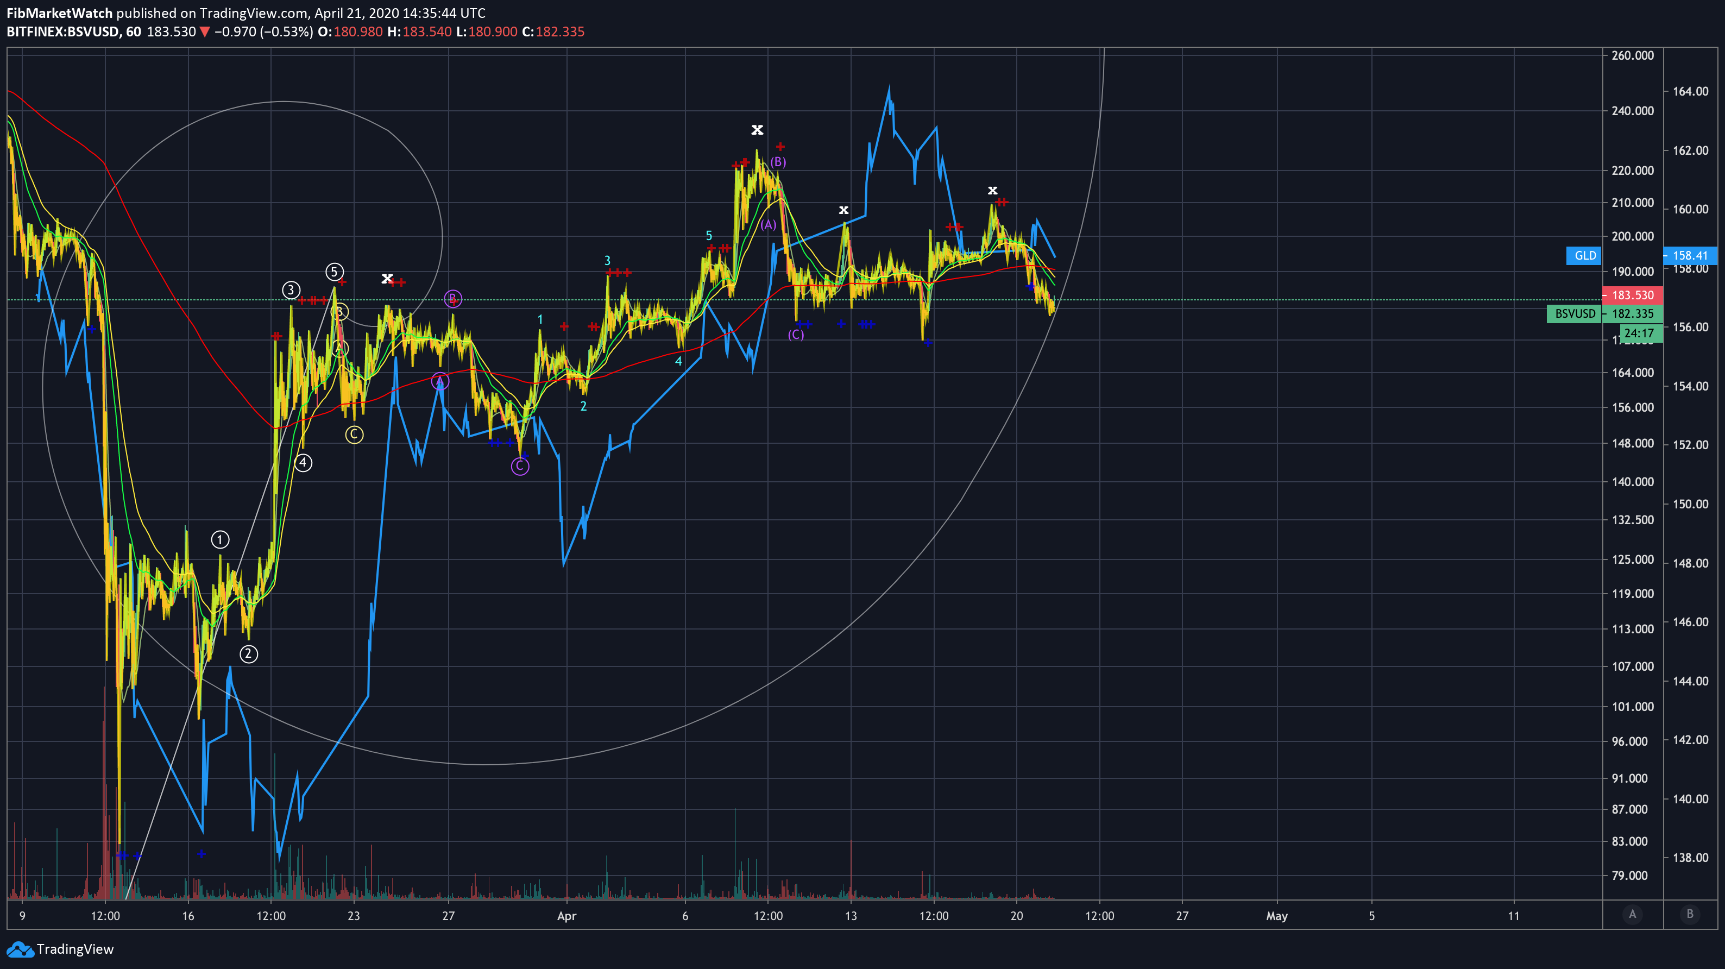Click the O:180.980 open value

(x=350, y=32)
